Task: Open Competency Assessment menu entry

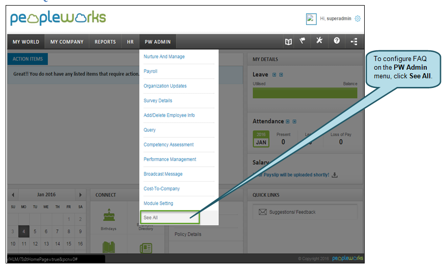Action: [168, 144]
